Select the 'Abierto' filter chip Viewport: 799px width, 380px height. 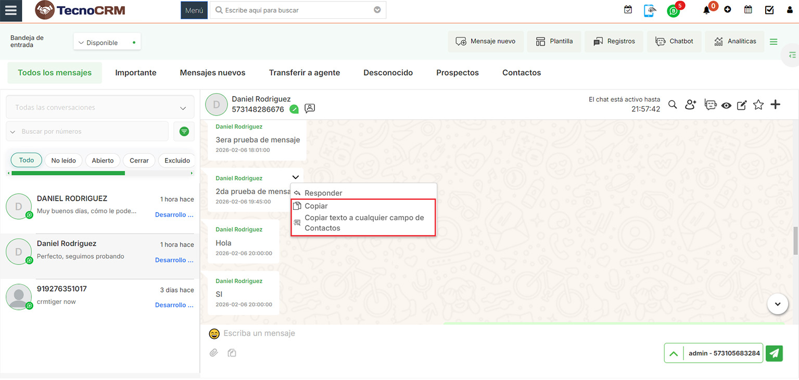click(x=103, y=160)
